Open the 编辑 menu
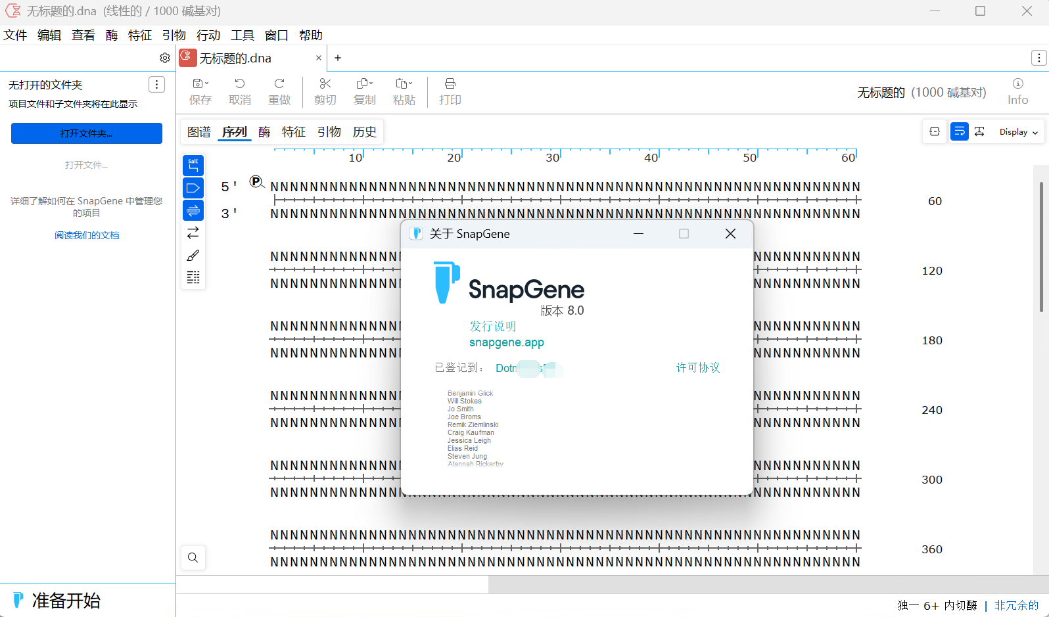The height and width of the screenshot is (617, 1049). pos(49,35)
